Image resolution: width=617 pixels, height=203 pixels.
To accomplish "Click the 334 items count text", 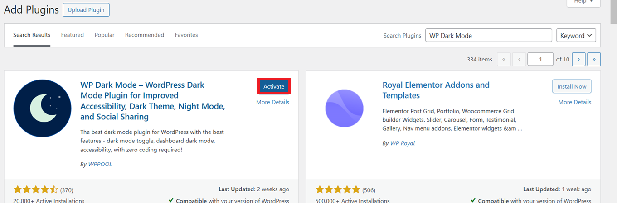I will pos(480,59).
